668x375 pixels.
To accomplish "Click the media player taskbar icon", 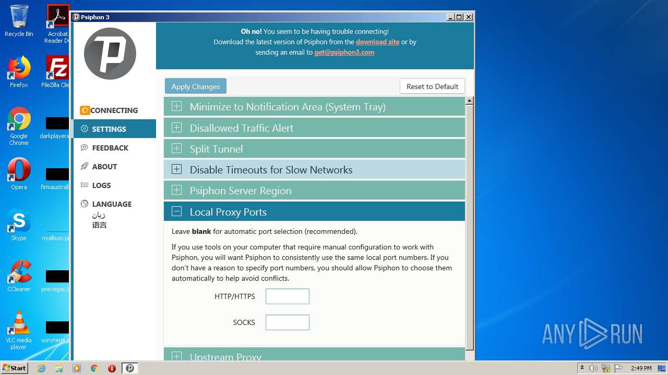I will tap(77, 368).
